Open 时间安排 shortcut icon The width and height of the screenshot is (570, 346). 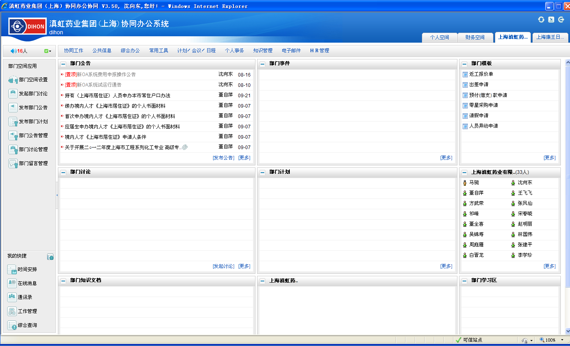12,269
